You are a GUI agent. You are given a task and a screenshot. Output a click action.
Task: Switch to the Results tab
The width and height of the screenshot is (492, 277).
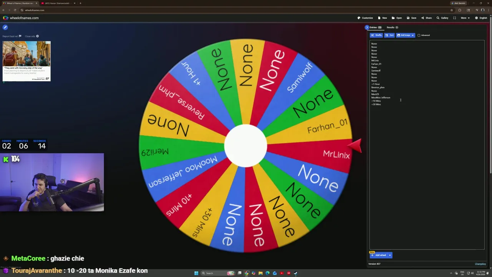[x=392, y=27]
